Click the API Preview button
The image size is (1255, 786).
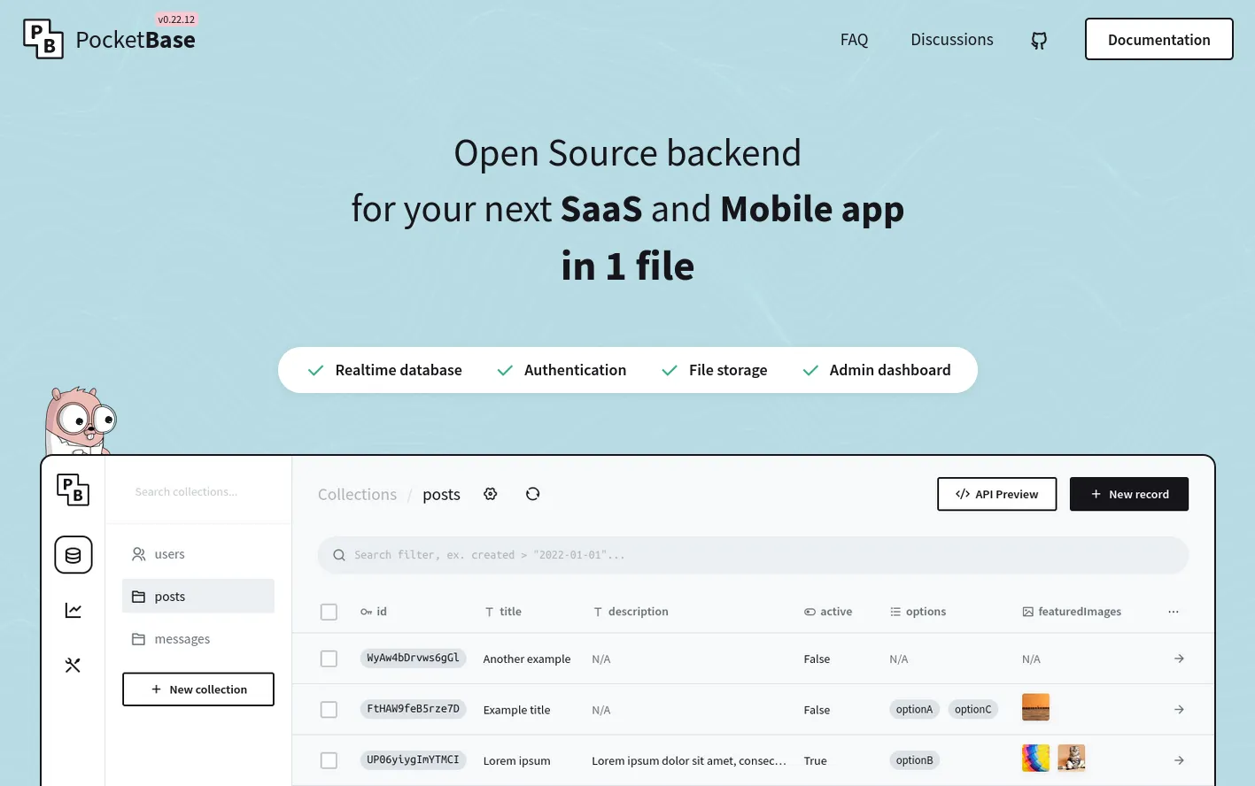click(996, 494)
